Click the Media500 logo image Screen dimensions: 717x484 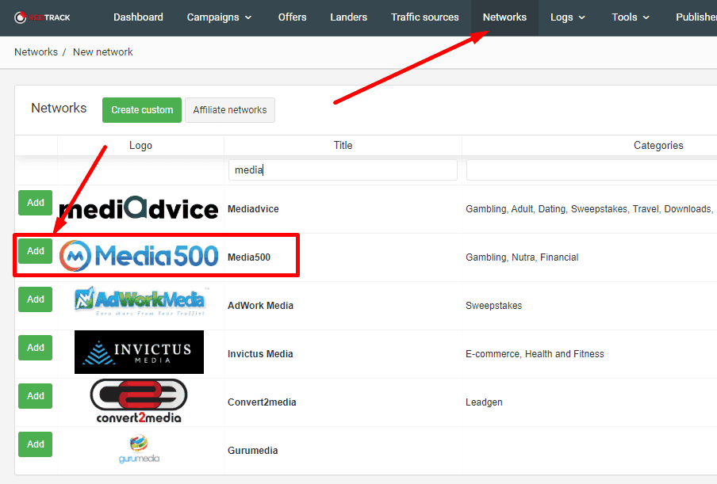pyautogui.click(x=139, y=256)
